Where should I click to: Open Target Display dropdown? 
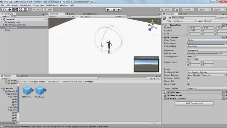pyautogui.click(x=207, y=89)
